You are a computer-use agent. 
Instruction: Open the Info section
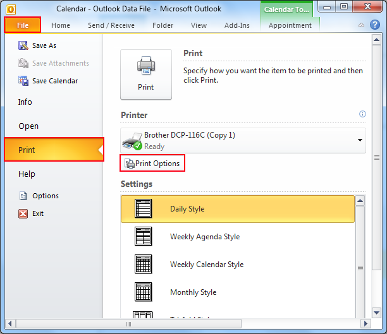pyautogui.click(x=25, y=102)
